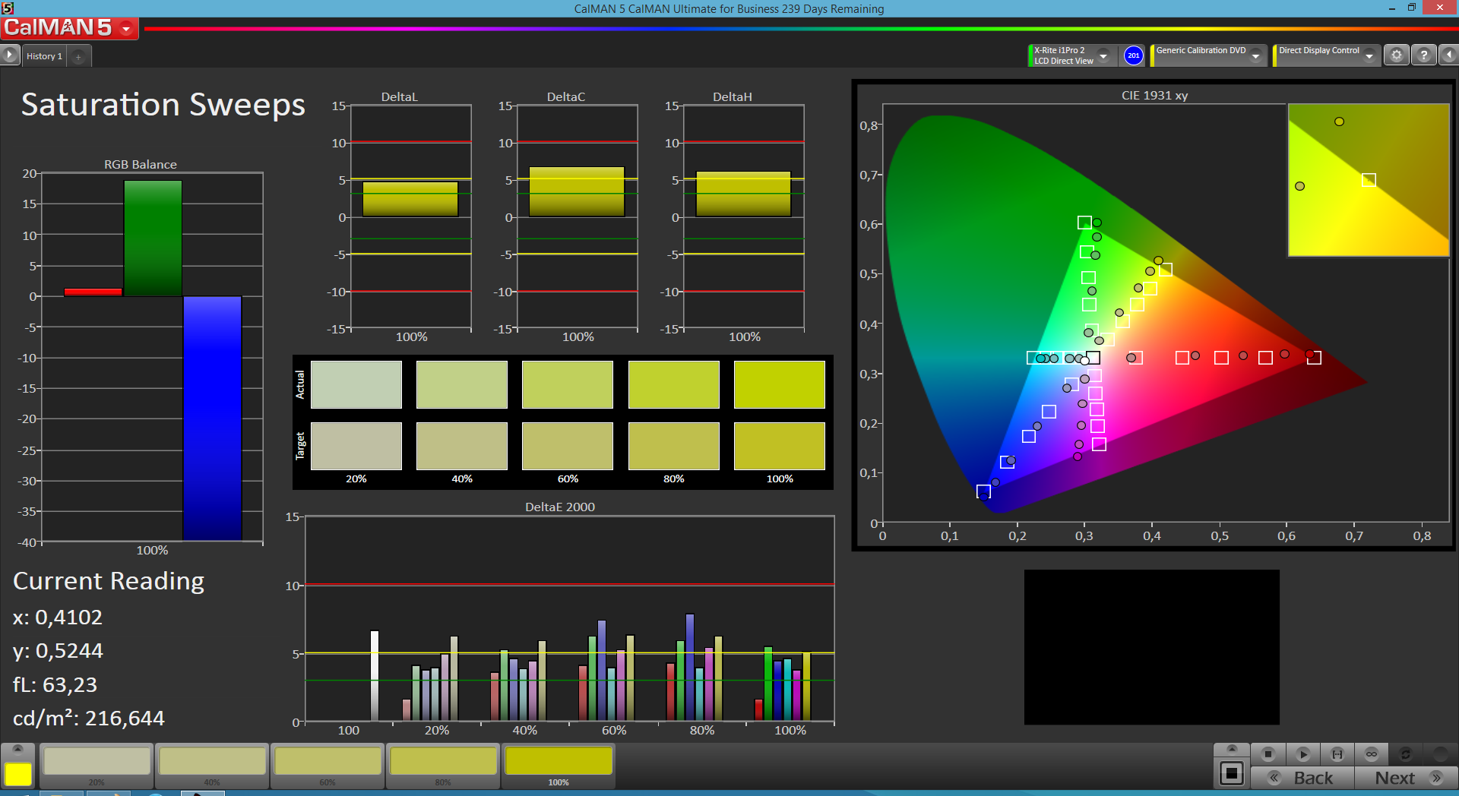
Task: Click the zoomed CIE yellow inset thumbnail
Action: coord(1368,180)
